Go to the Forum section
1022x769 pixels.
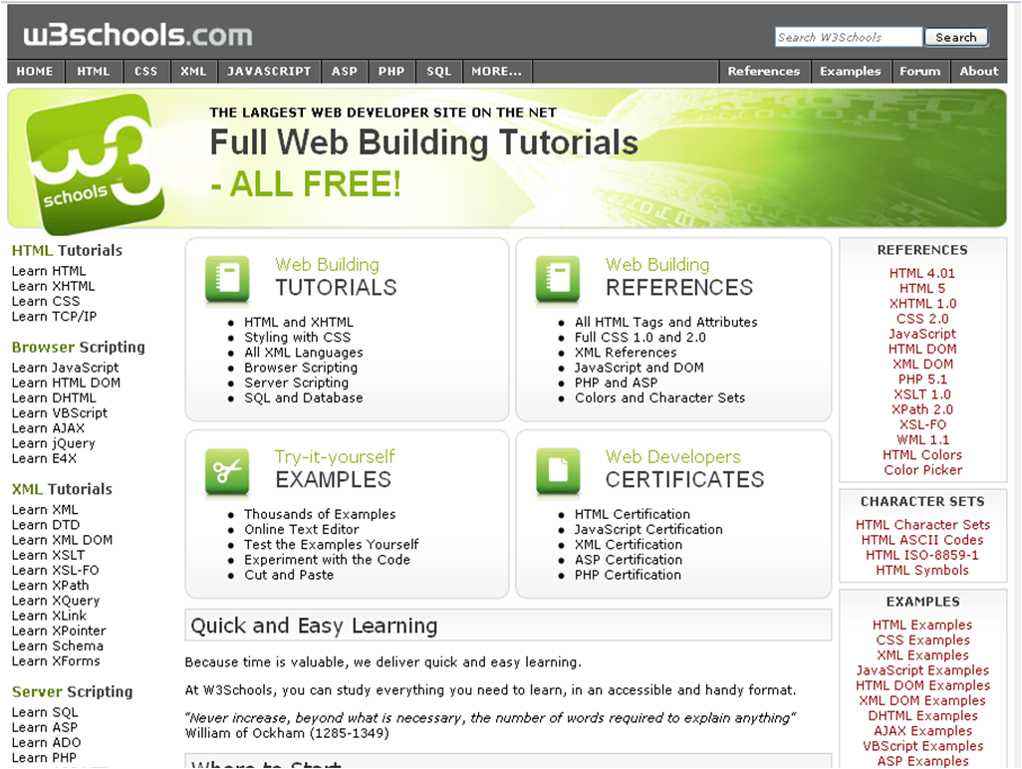(x=919, y=71)
